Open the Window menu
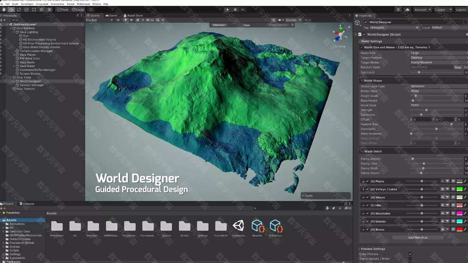Screen dimensions: 468x263 click(97, 4)
